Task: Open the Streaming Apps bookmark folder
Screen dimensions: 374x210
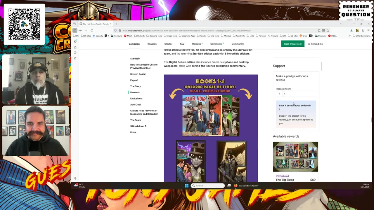Action: (x=187, y=36)
